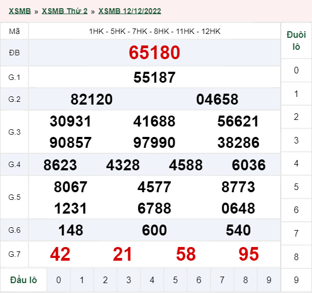Open the XSMB breadcrumb link
Viewport: 312px width, 293px height.
tap(20, 11)
